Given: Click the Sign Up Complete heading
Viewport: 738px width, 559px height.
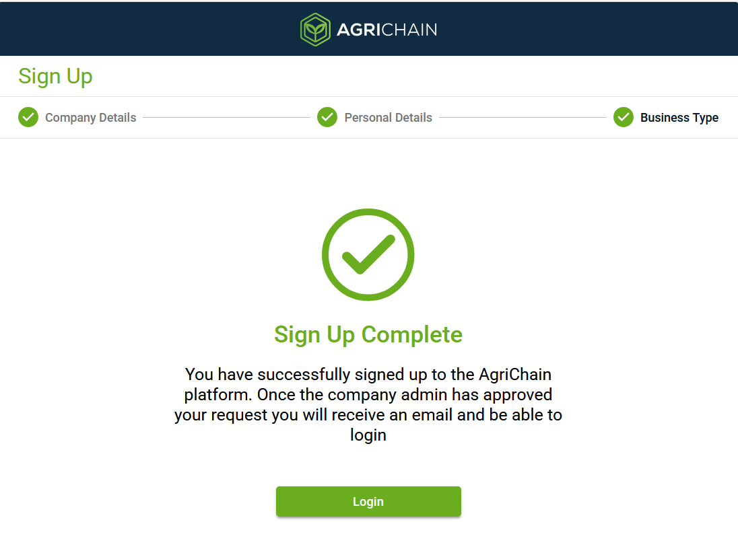Looking at the screenshot, I should tap(368, 335).
